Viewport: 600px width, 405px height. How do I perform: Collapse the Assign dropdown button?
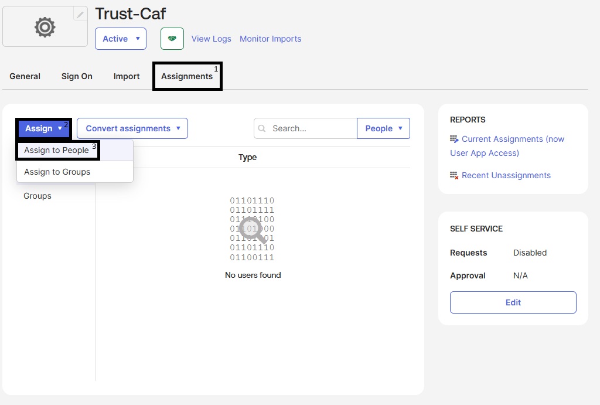(43, 128)
